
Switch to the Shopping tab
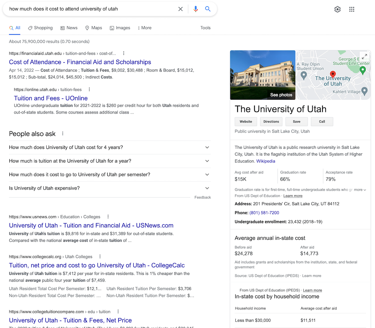point(40,28)
